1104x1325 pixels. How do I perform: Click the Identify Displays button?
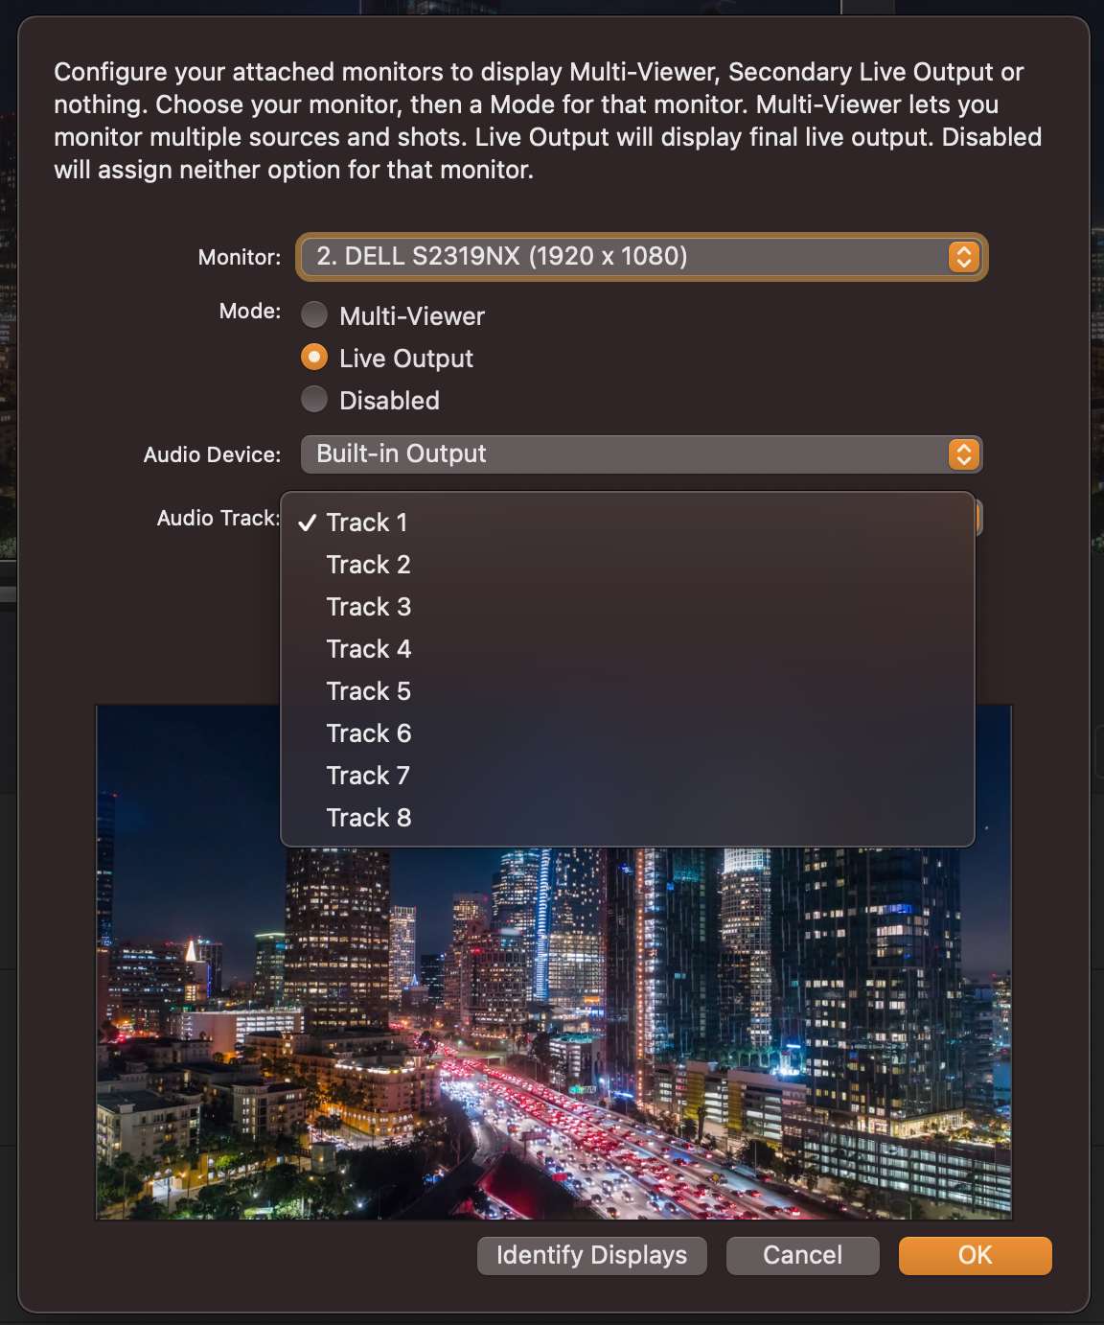pyautogui.click(x=592, y=1256)
